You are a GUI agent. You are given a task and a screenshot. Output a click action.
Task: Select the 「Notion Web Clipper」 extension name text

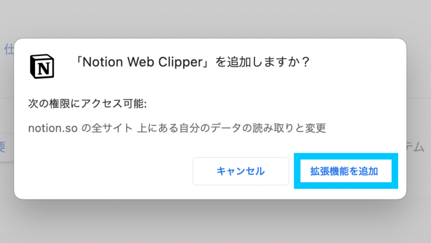[x=143, y=62]
